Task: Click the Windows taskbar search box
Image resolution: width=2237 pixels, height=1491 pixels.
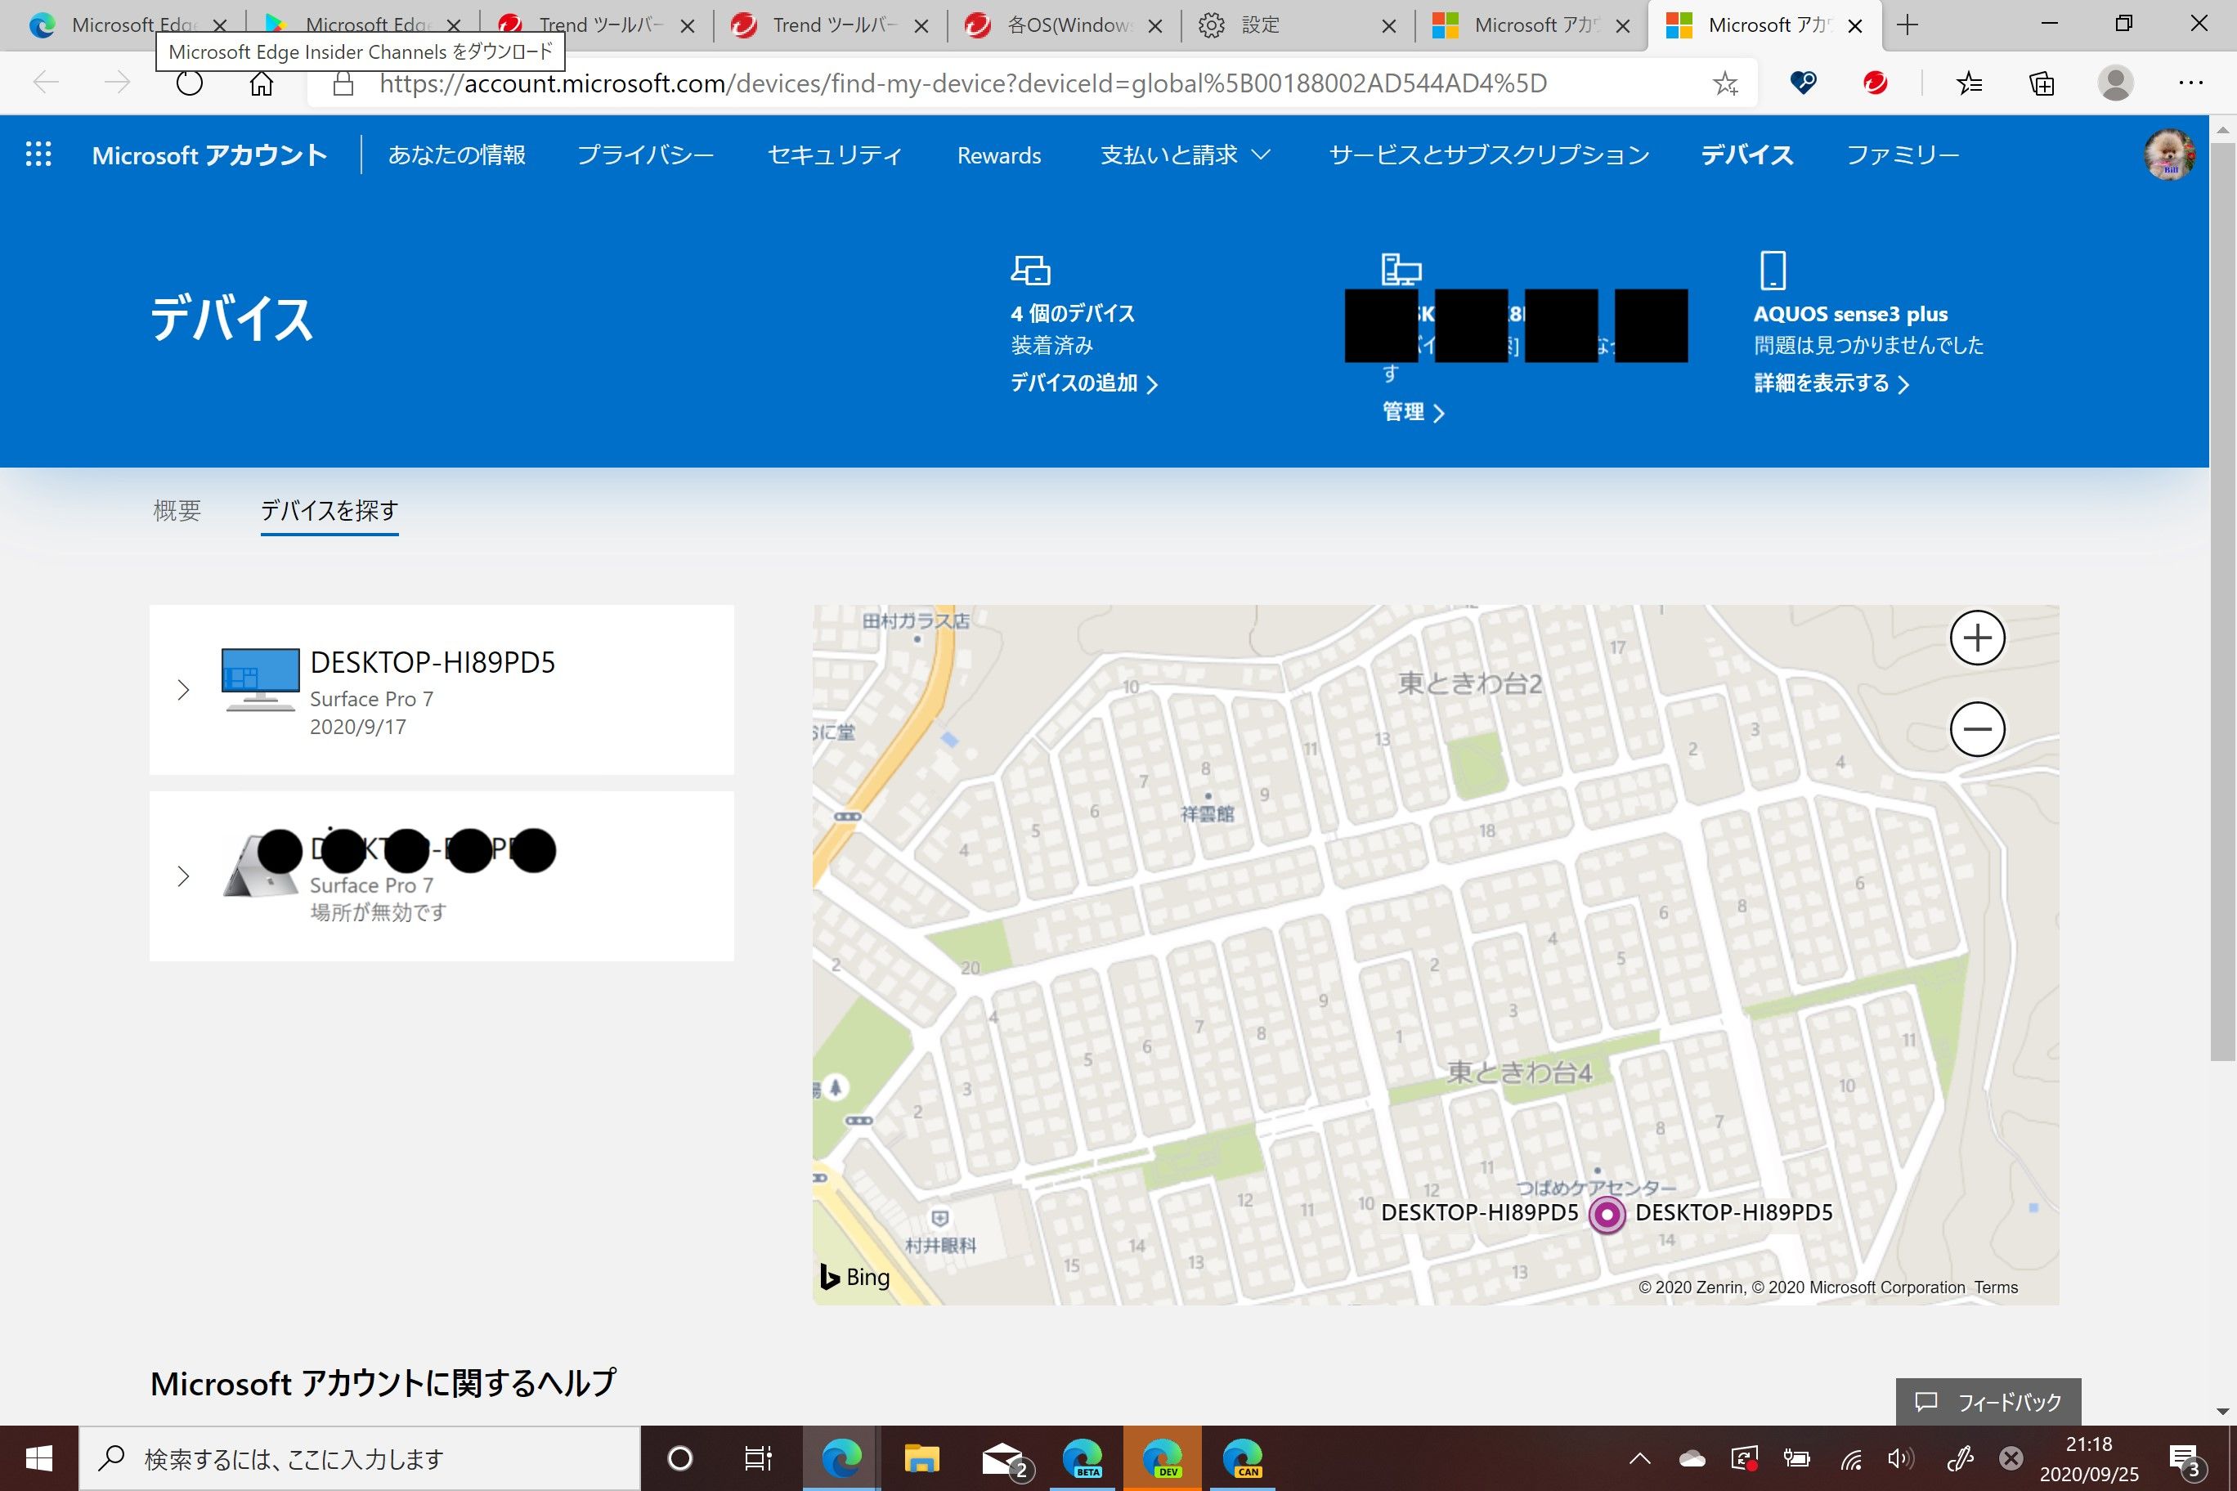Action: click(360, 1457)
